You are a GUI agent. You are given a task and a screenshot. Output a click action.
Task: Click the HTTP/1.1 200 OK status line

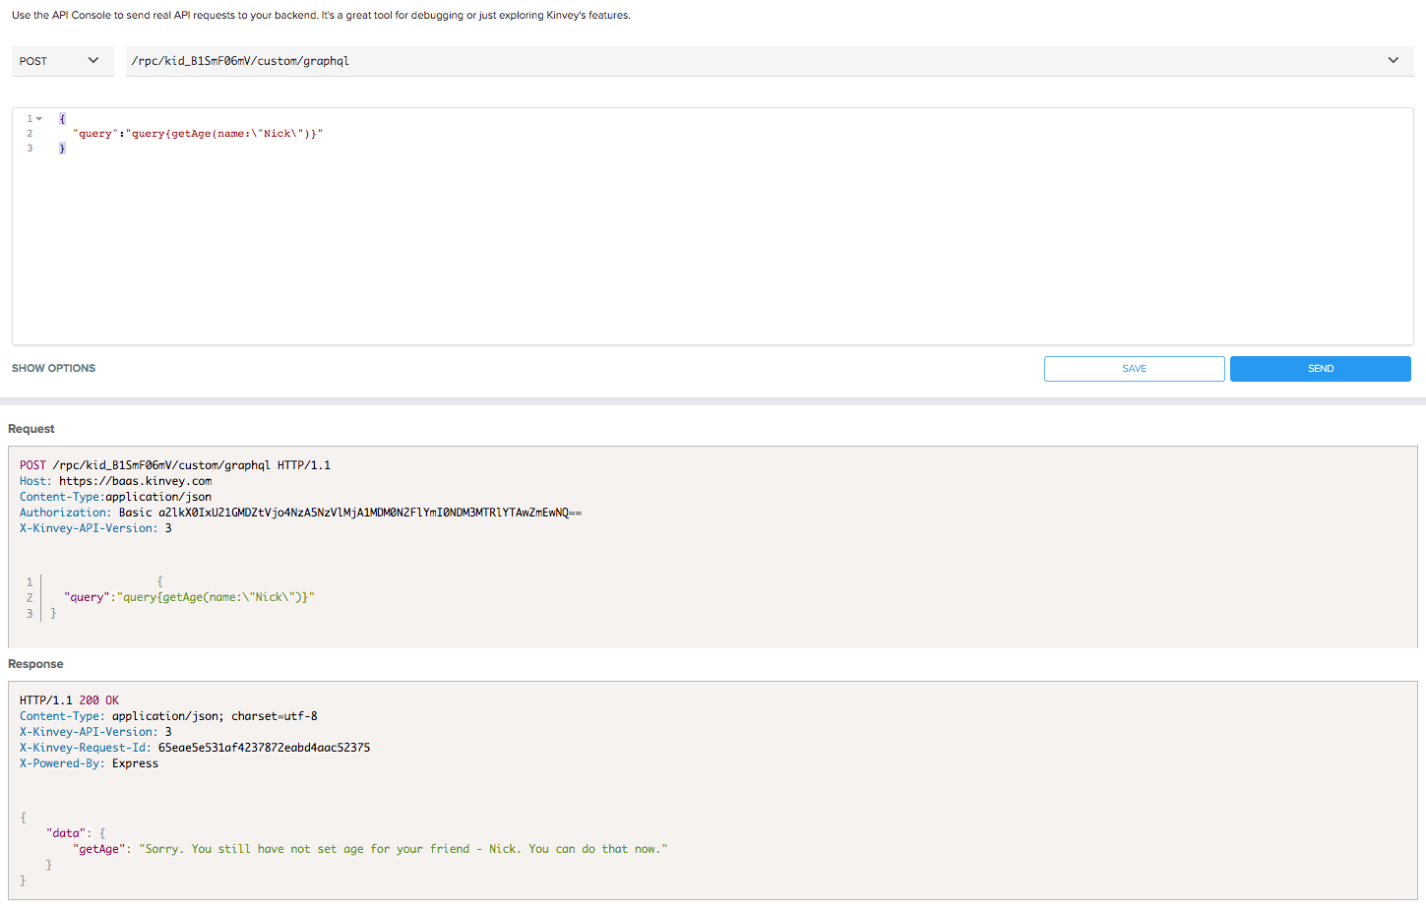click(69, 700)
